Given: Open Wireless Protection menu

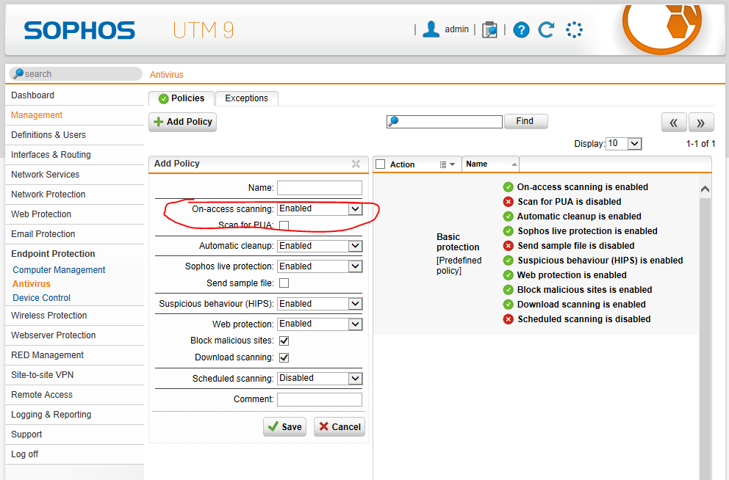Looking at the screenshot, I should [x=74, y=316].
